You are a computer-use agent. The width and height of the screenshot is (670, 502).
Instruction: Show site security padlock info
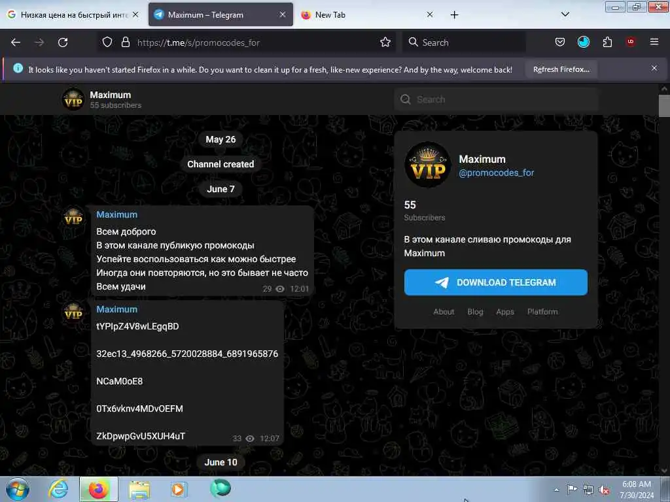[125, 42]
